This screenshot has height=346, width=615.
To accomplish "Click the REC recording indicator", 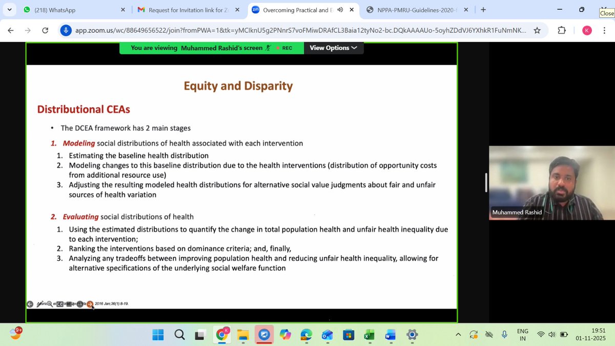I will click(284, 48).
